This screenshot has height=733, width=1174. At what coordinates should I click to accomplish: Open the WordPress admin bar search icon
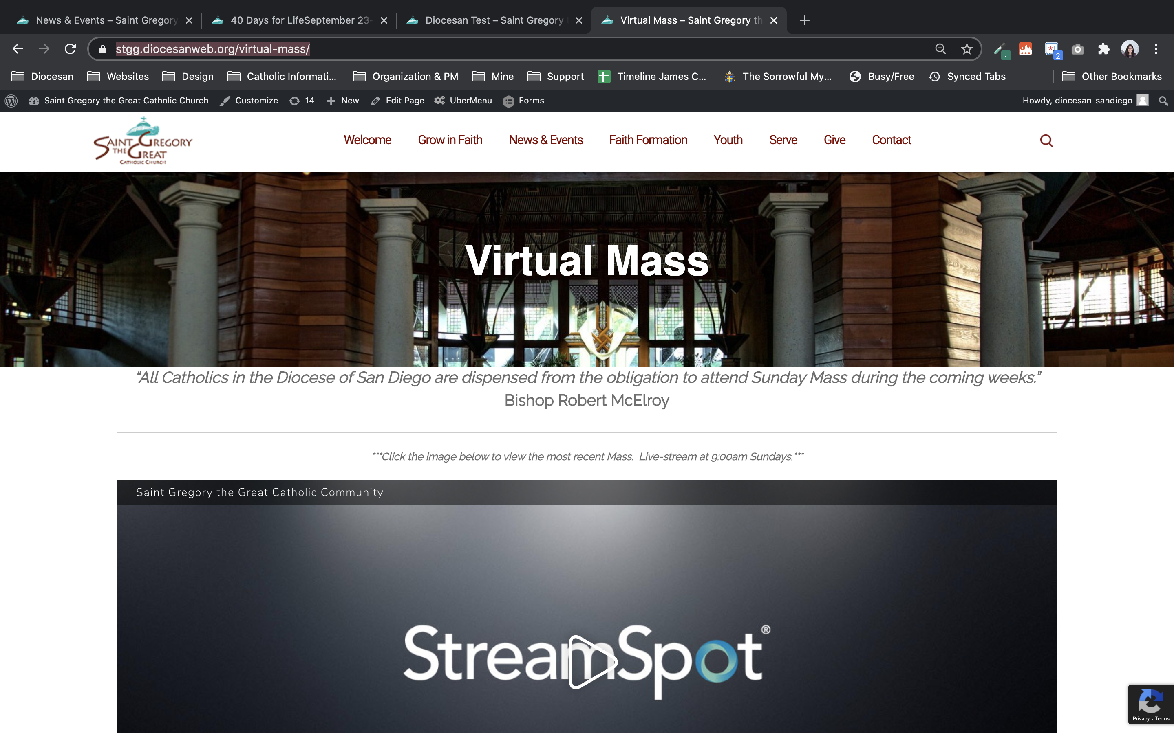(x=1163, y=100)
